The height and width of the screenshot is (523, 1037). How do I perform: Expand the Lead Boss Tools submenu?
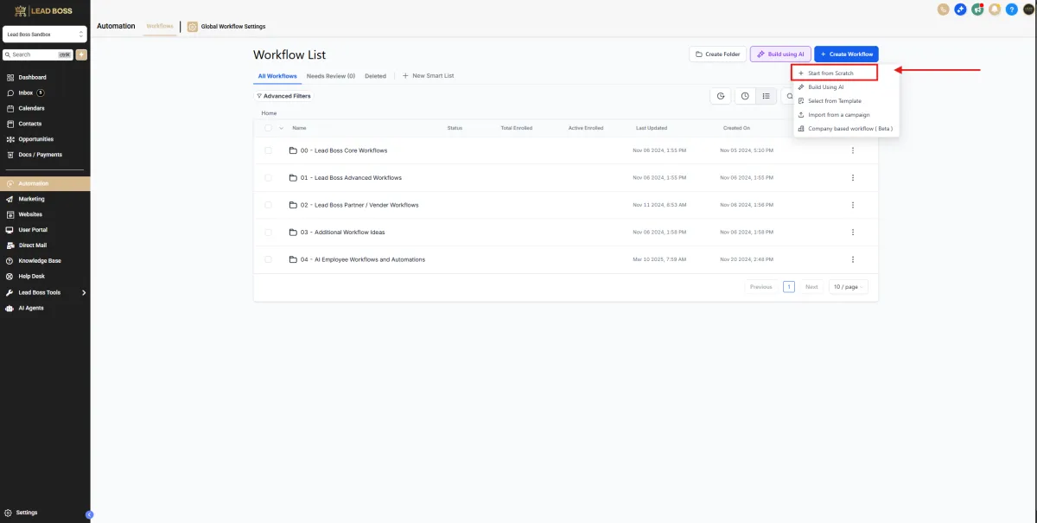pos(84,292)
